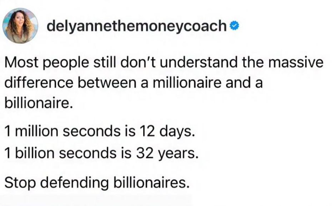The width and height of the screenshot is (332, 206).
Task: Click the standalone word "billionaire." on third line
Action: tap(39, 103)
